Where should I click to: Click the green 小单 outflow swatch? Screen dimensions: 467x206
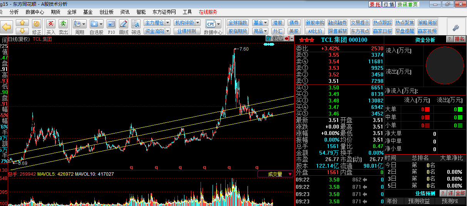[x=460, y=125]
